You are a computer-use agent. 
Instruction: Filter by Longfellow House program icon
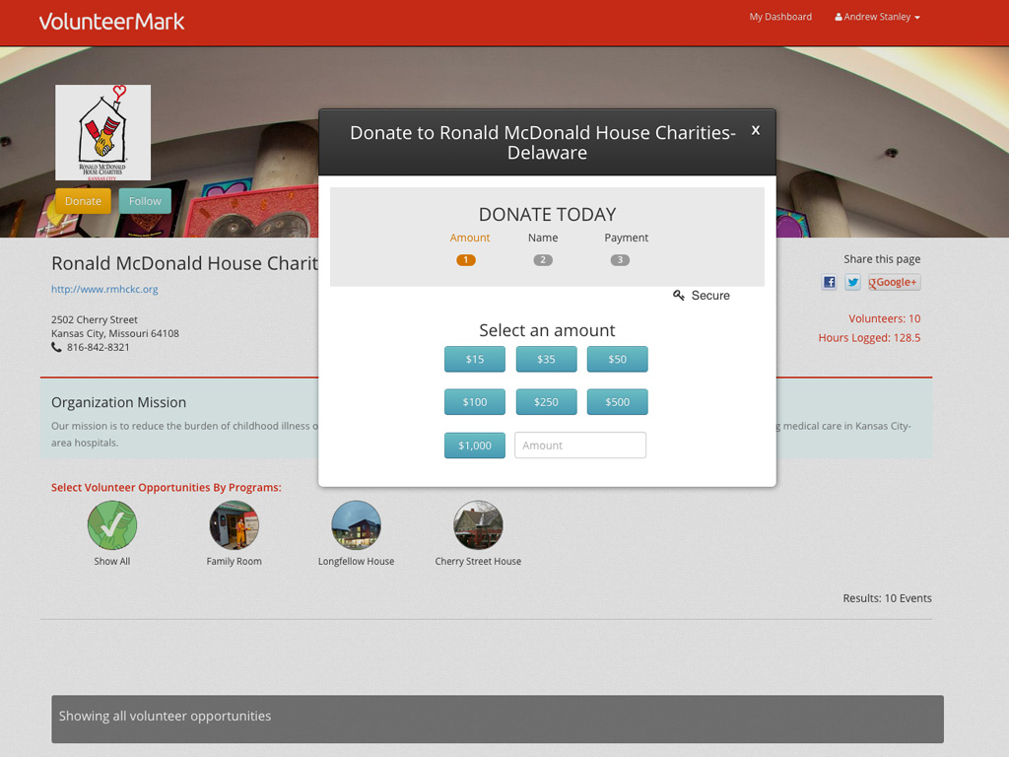point(356,525)
